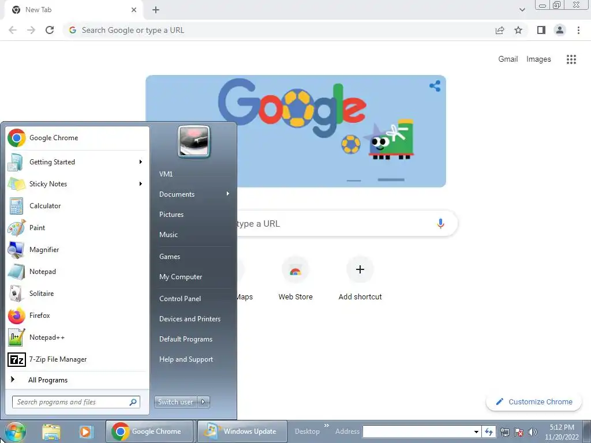Open Google apps grid

click(571, 59)
